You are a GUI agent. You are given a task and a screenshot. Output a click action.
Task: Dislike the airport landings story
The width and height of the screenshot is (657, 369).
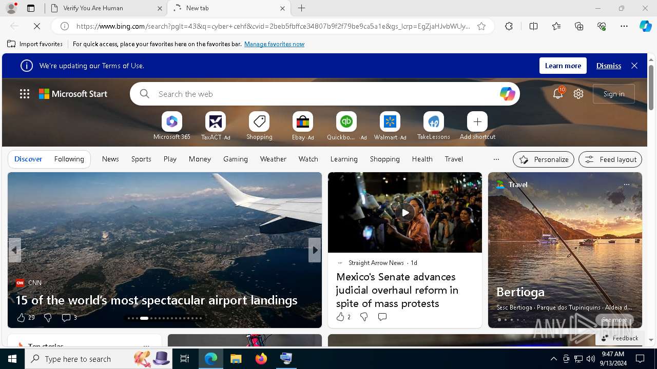click(x=48, y=318)
